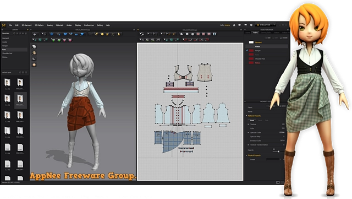The width and height of the screenshot is (352, 199).
Task: Click the shopping cart icon
Action: pos(245,25)
